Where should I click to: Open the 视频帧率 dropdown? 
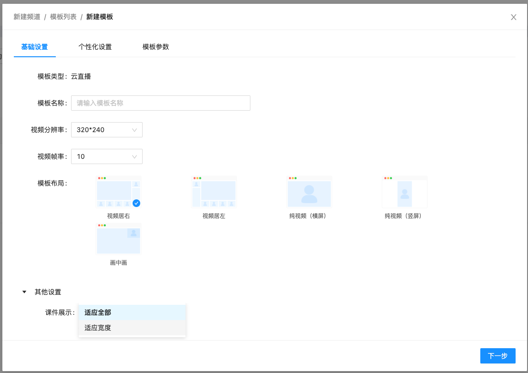pos(106,156)
